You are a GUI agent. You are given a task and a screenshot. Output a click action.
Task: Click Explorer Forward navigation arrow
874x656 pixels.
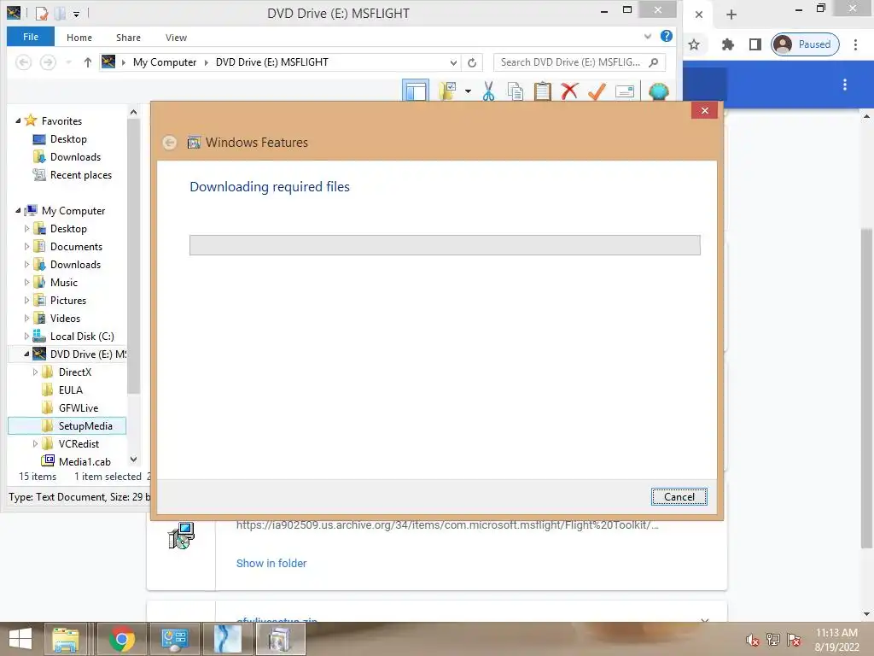[48, 61]
